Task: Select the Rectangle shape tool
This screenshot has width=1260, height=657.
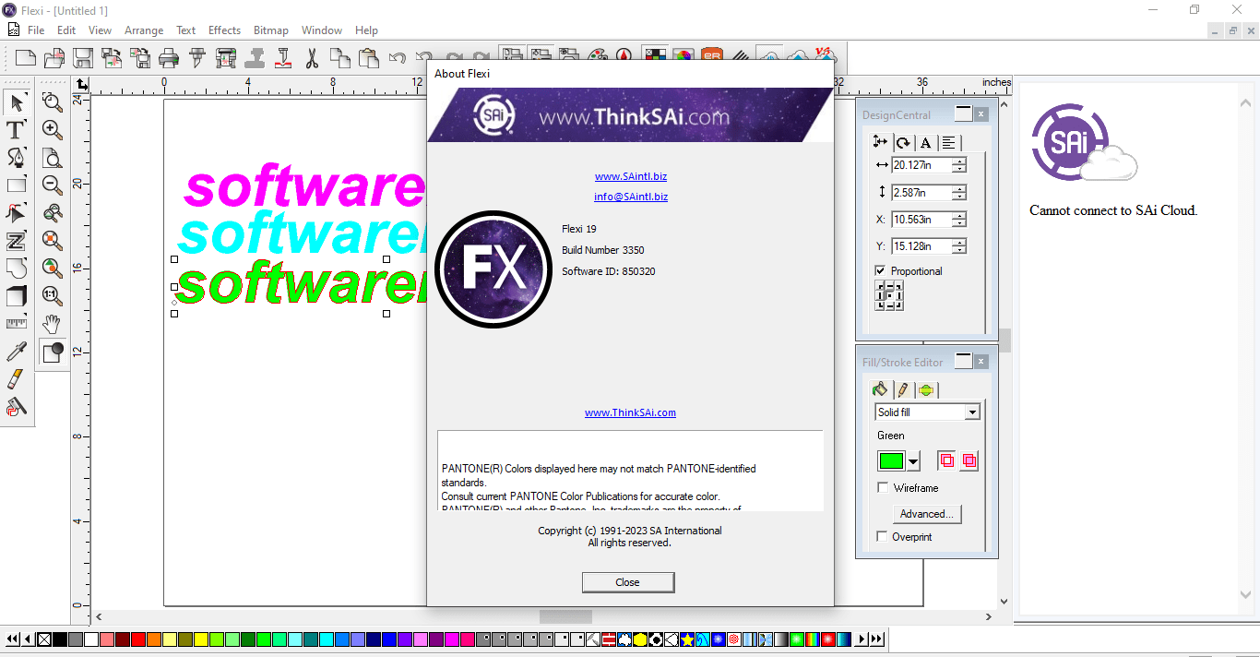Action: click(16, 185)
